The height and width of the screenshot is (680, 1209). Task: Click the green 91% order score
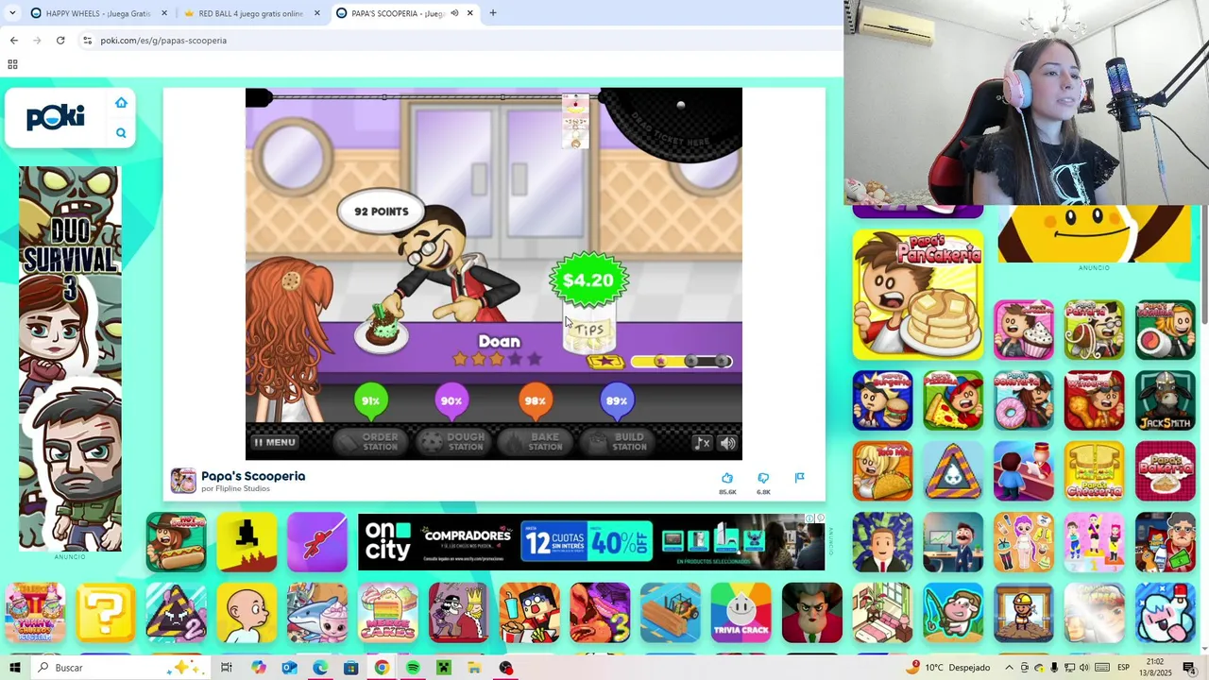pos(370,401)
